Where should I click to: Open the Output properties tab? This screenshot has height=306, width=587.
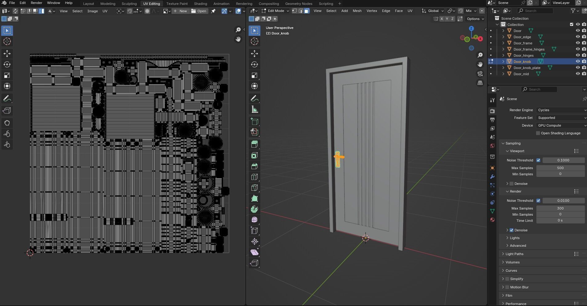click(492, 120)
